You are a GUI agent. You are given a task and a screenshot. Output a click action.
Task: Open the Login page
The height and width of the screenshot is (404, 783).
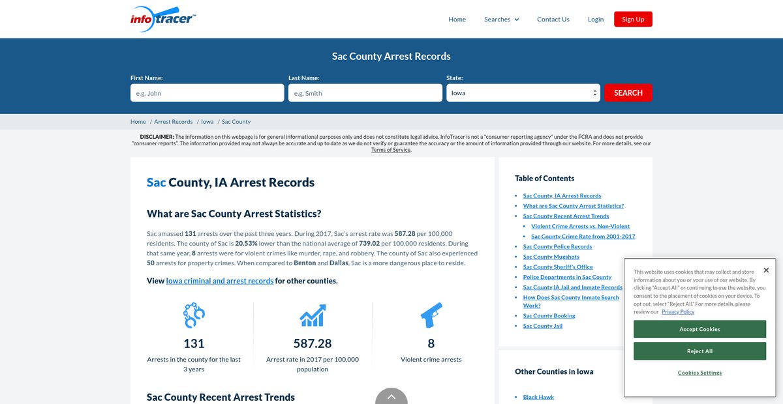coord(596,20)
